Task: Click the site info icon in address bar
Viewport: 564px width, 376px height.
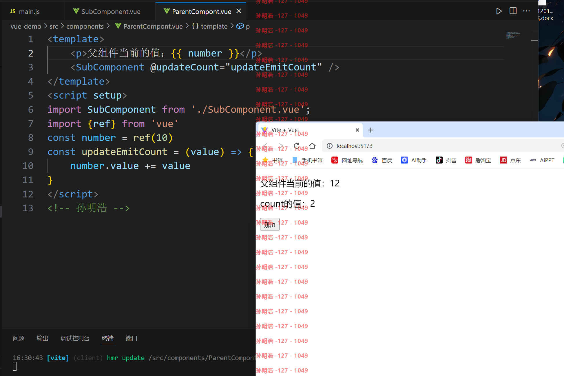Action: 330,146
